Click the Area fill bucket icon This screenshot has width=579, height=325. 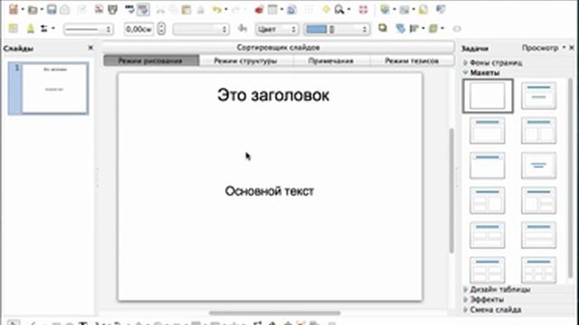[x=242, y=28]
